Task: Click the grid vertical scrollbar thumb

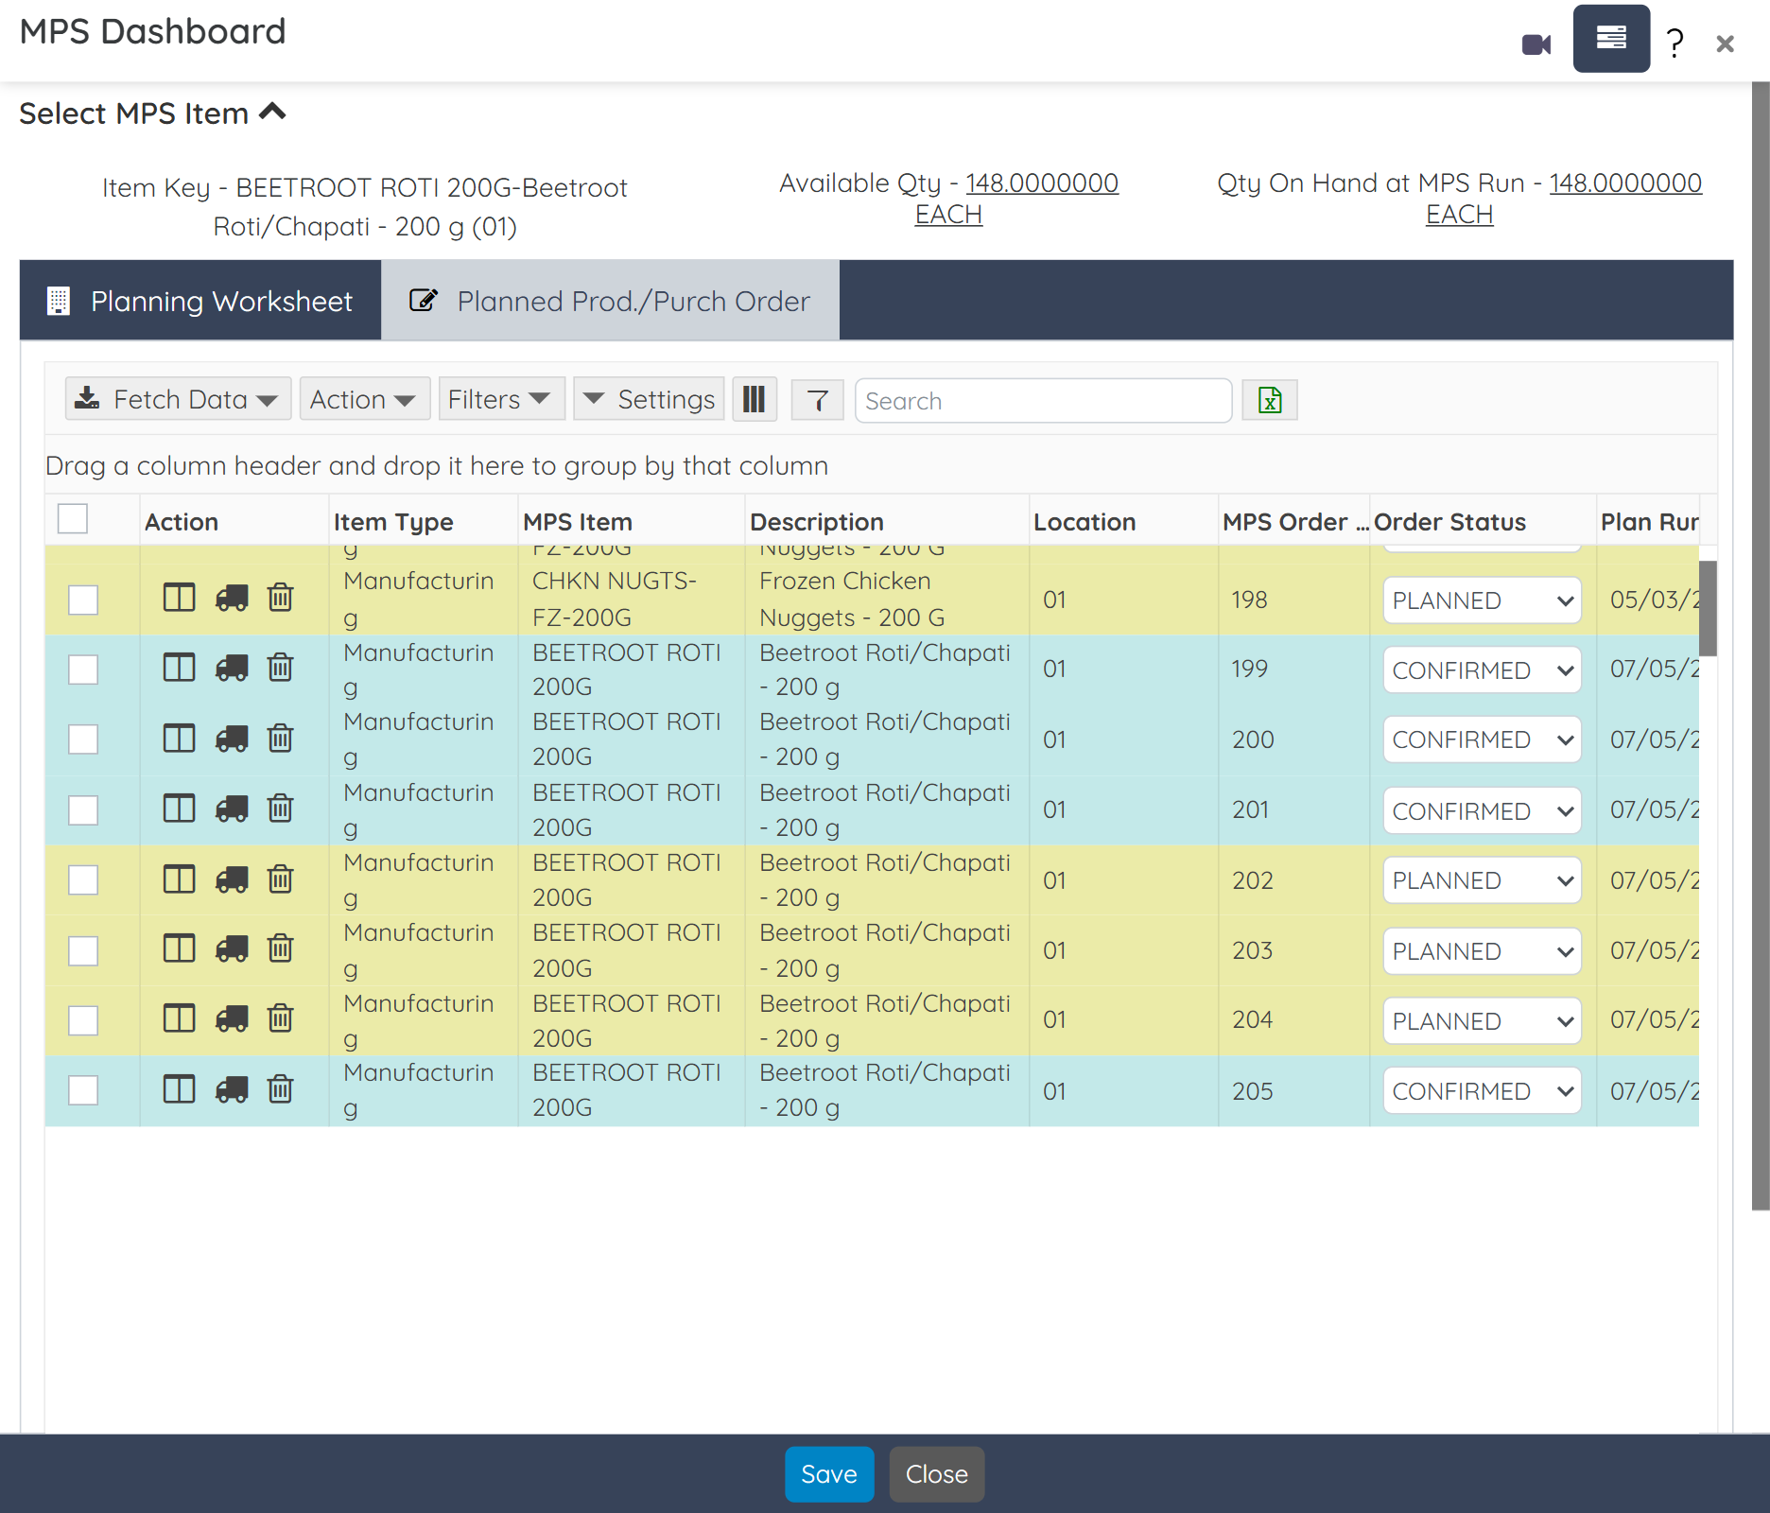Action: 1708,608
